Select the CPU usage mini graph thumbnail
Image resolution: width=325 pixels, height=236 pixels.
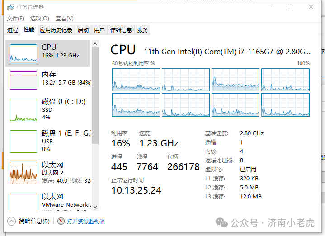point(24,53)
